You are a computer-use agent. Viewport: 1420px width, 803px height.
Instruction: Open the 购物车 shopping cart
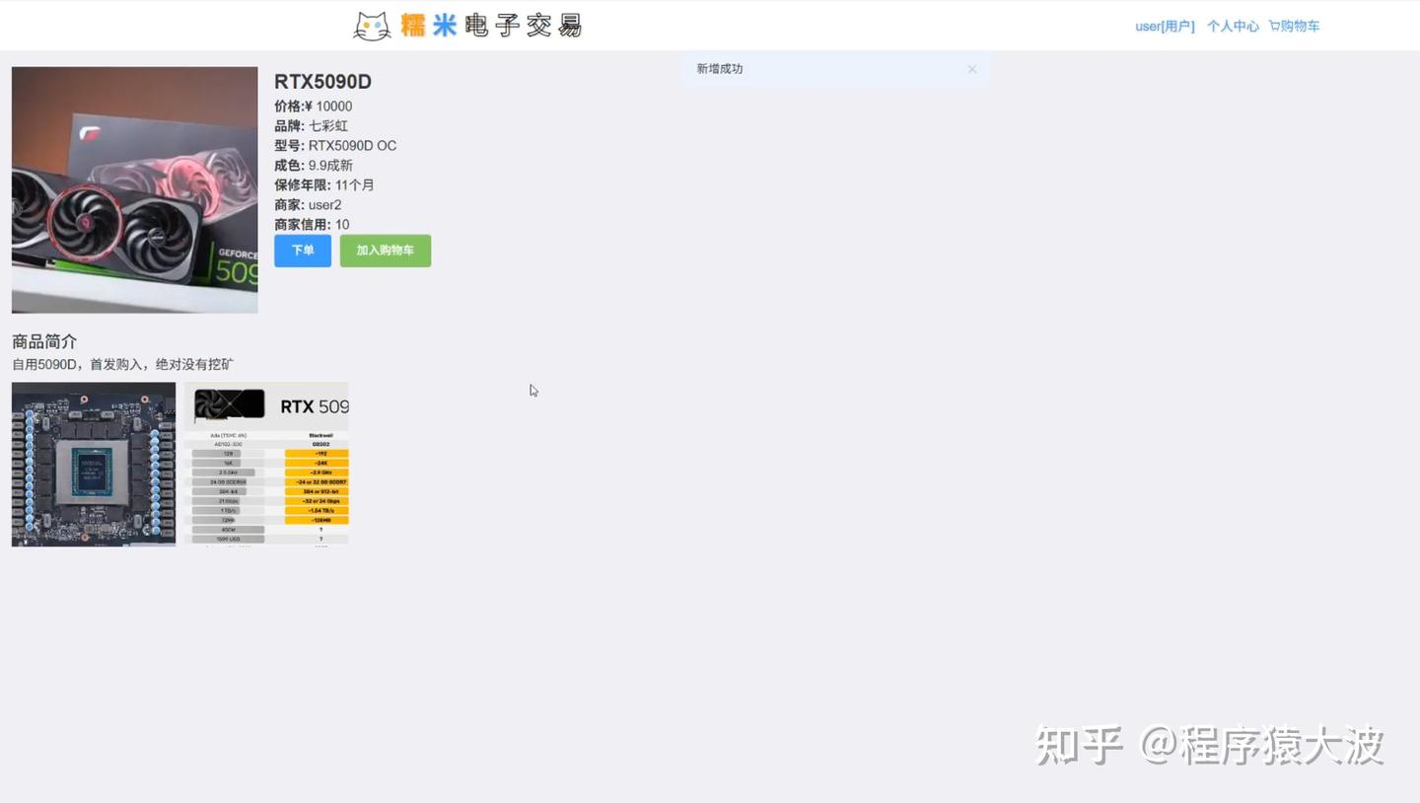tap(1294, 27)
